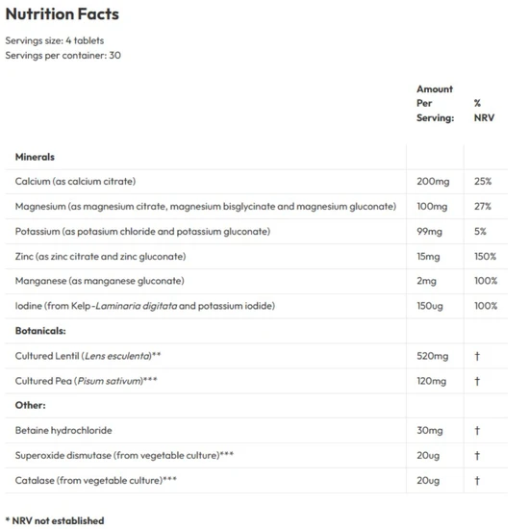Click the Manganese gluconate row label
Viewport: 529px width, 529px height.
[x=99, y=281]
